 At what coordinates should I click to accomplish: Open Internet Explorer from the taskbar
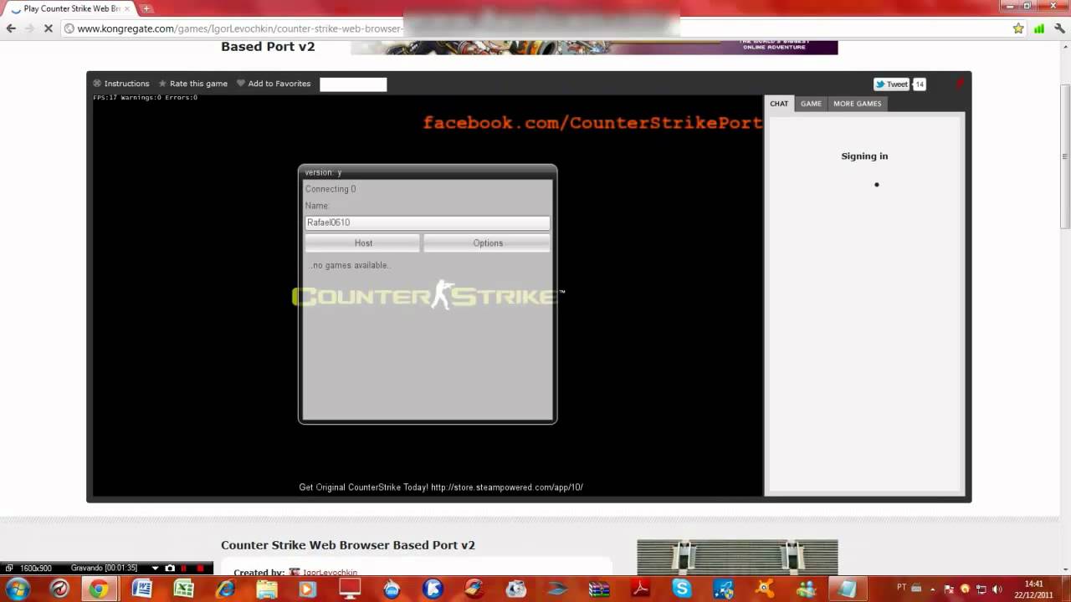[x=225, y=589]
